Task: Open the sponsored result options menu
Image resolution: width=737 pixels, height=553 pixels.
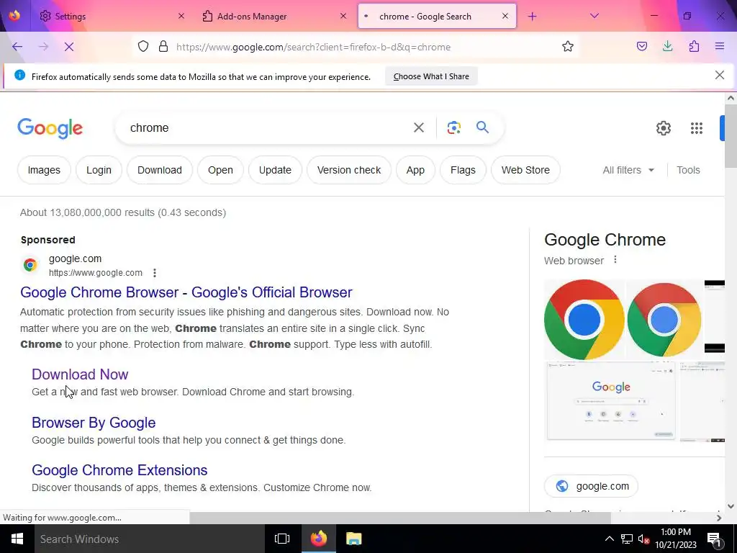Action: pyautogui.click(x=155, y=273)
